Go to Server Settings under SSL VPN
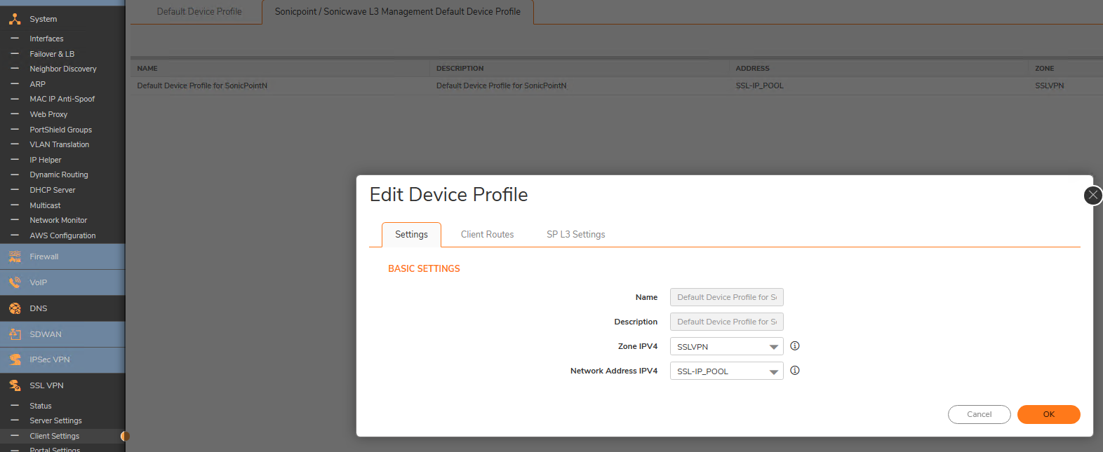The width and height of the screenshot is (1103, 452). [55, 420]
